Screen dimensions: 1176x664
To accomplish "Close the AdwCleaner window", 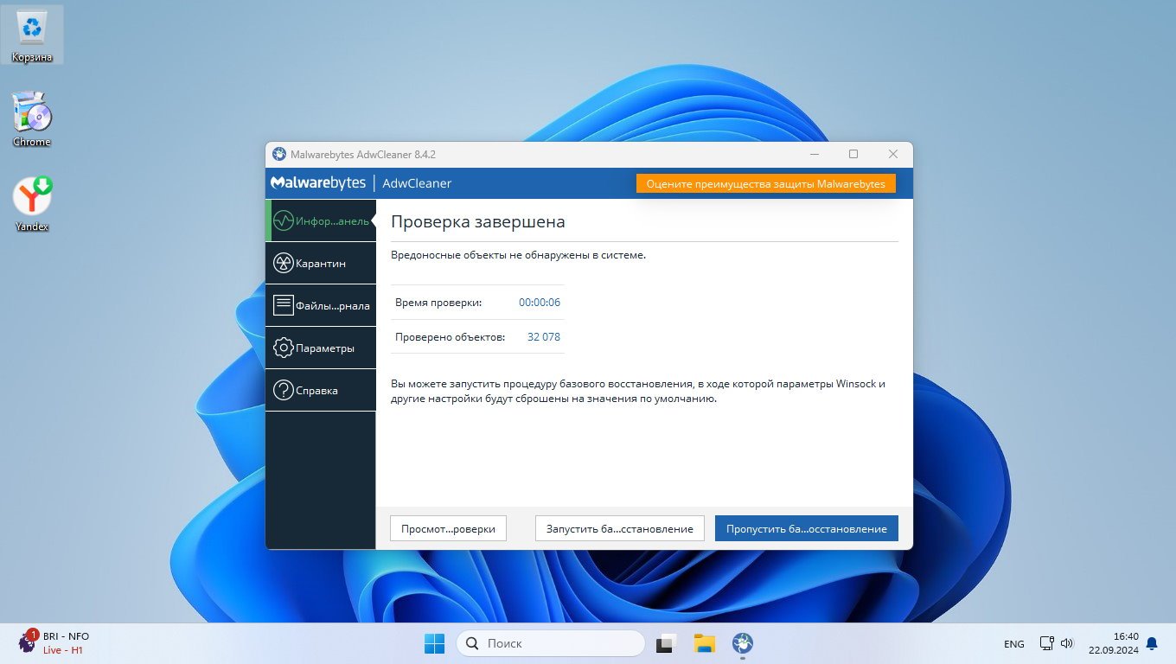I will (893, 154).
